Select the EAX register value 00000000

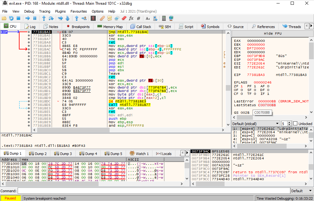click(x=256, y=41)
